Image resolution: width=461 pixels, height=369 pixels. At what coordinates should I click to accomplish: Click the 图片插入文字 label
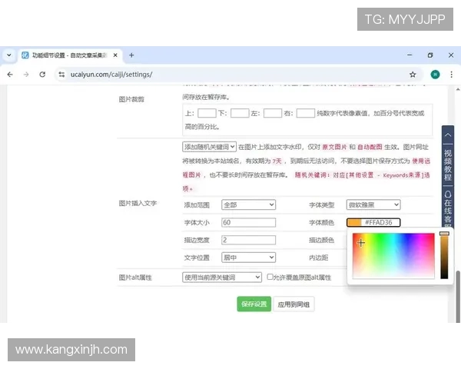(x=138, y=203)
